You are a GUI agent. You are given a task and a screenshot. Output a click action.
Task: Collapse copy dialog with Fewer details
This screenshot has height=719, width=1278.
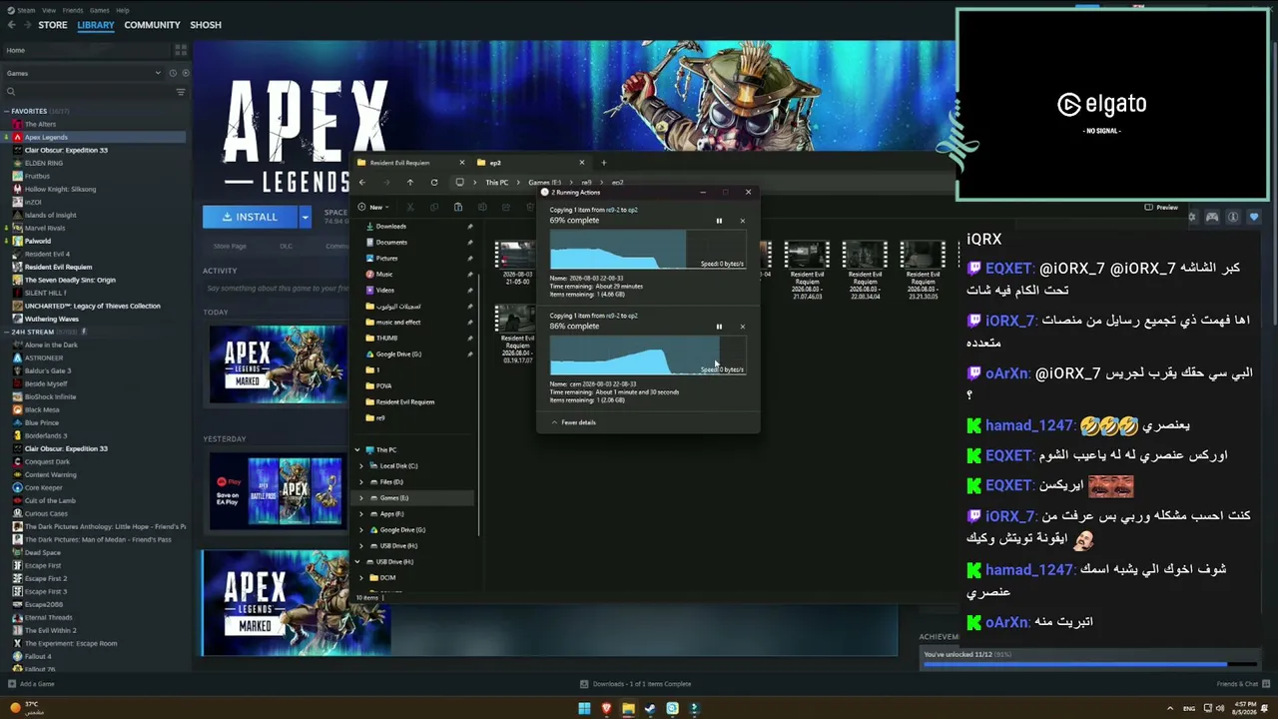[x=573, y=422]
